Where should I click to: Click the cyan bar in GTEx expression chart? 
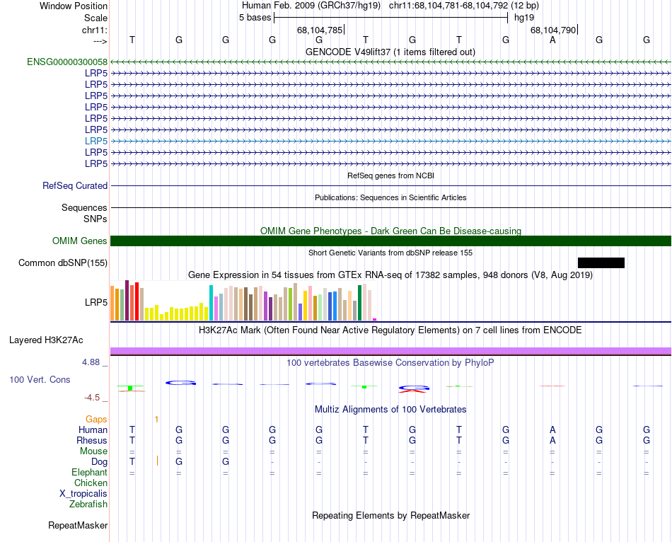click(x=212, y=303)
